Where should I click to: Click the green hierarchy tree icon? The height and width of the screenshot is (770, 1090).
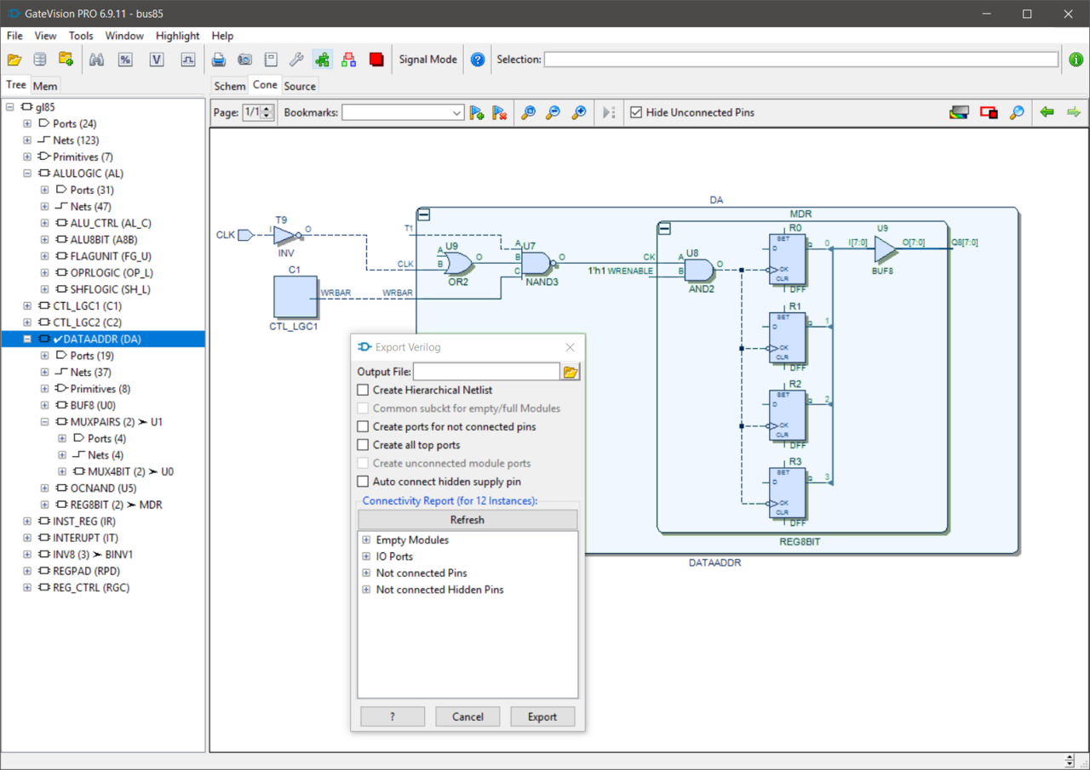click(x=322, y=60)
